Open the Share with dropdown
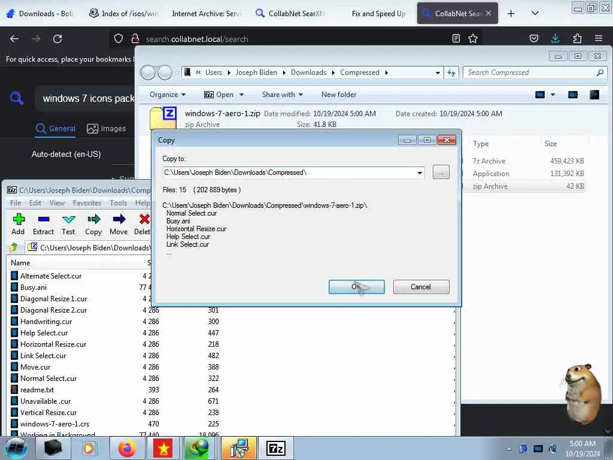Screen dimensions: 613x460 click(283, 95)
